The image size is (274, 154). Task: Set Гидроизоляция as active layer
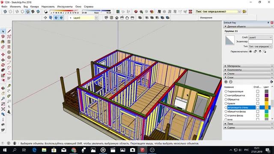click(226, 91)
